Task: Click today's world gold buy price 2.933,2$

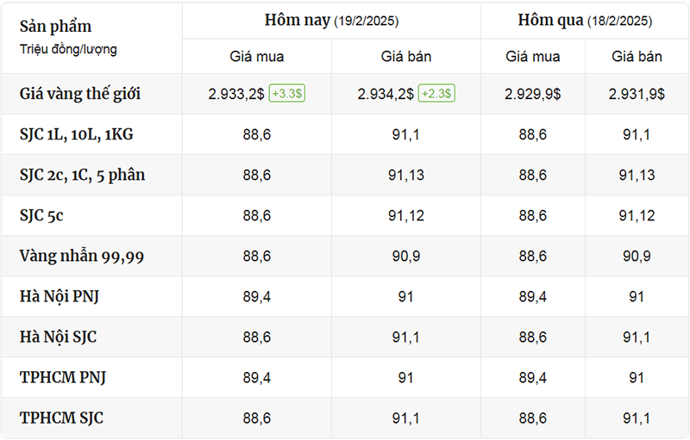Action: (236, 94)
